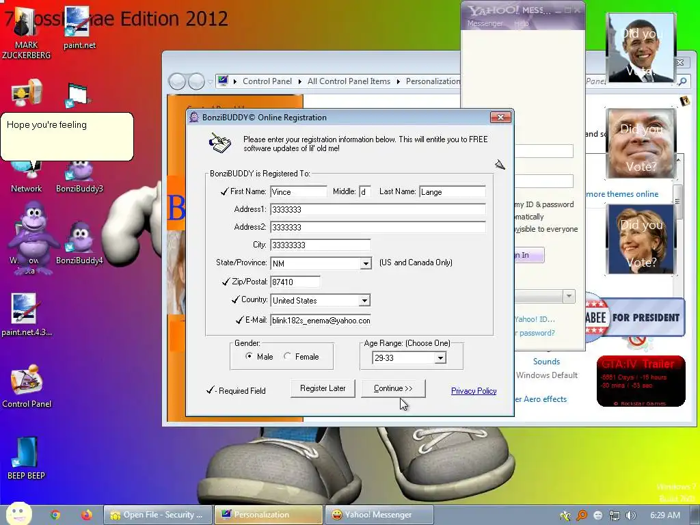Screen dimensions: 700x525
Task: Open the Country dropdown showing United States
Action: point(364,301)
